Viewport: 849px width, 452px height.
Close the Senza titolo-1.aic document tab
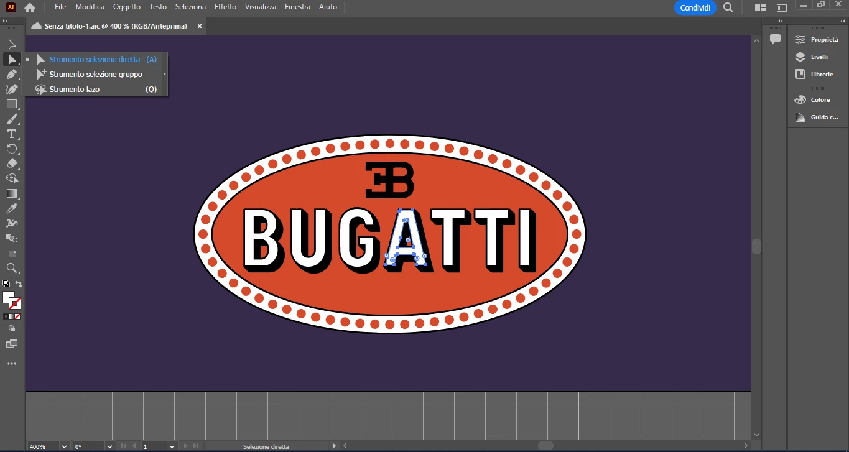coord(200,26)
